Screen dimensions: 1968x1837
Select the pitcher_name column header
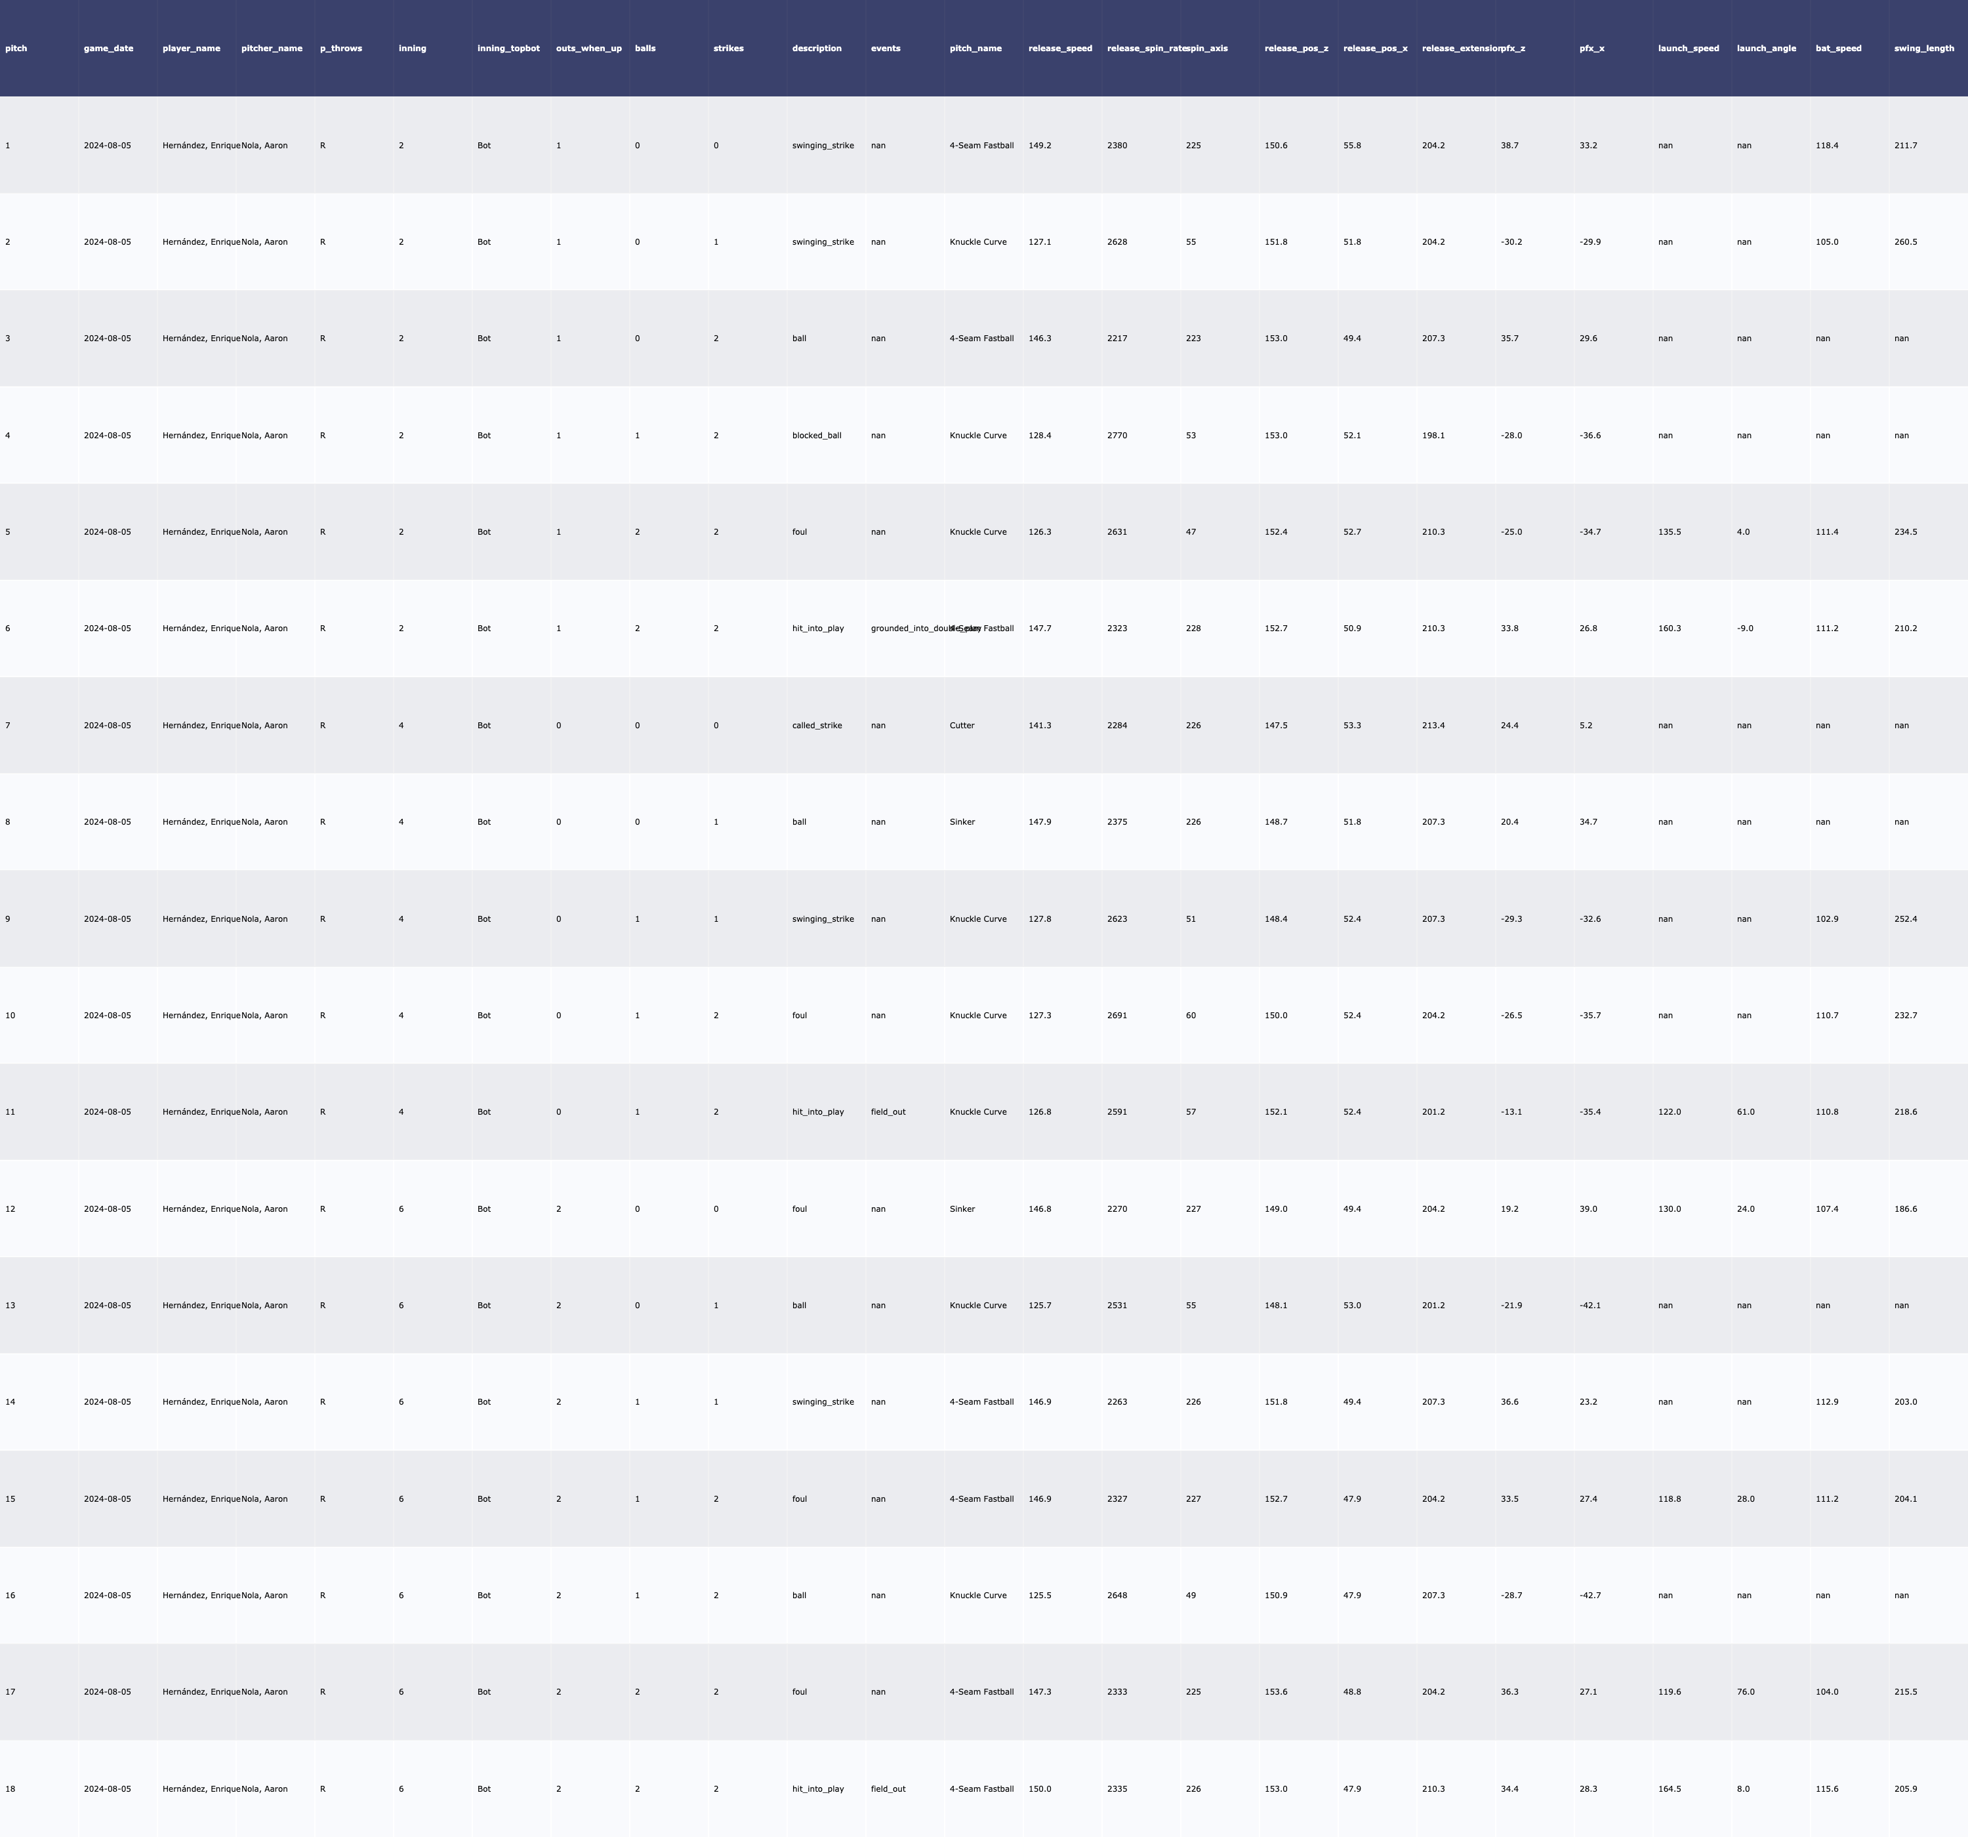pyautogui.click(x=271, y=49)
